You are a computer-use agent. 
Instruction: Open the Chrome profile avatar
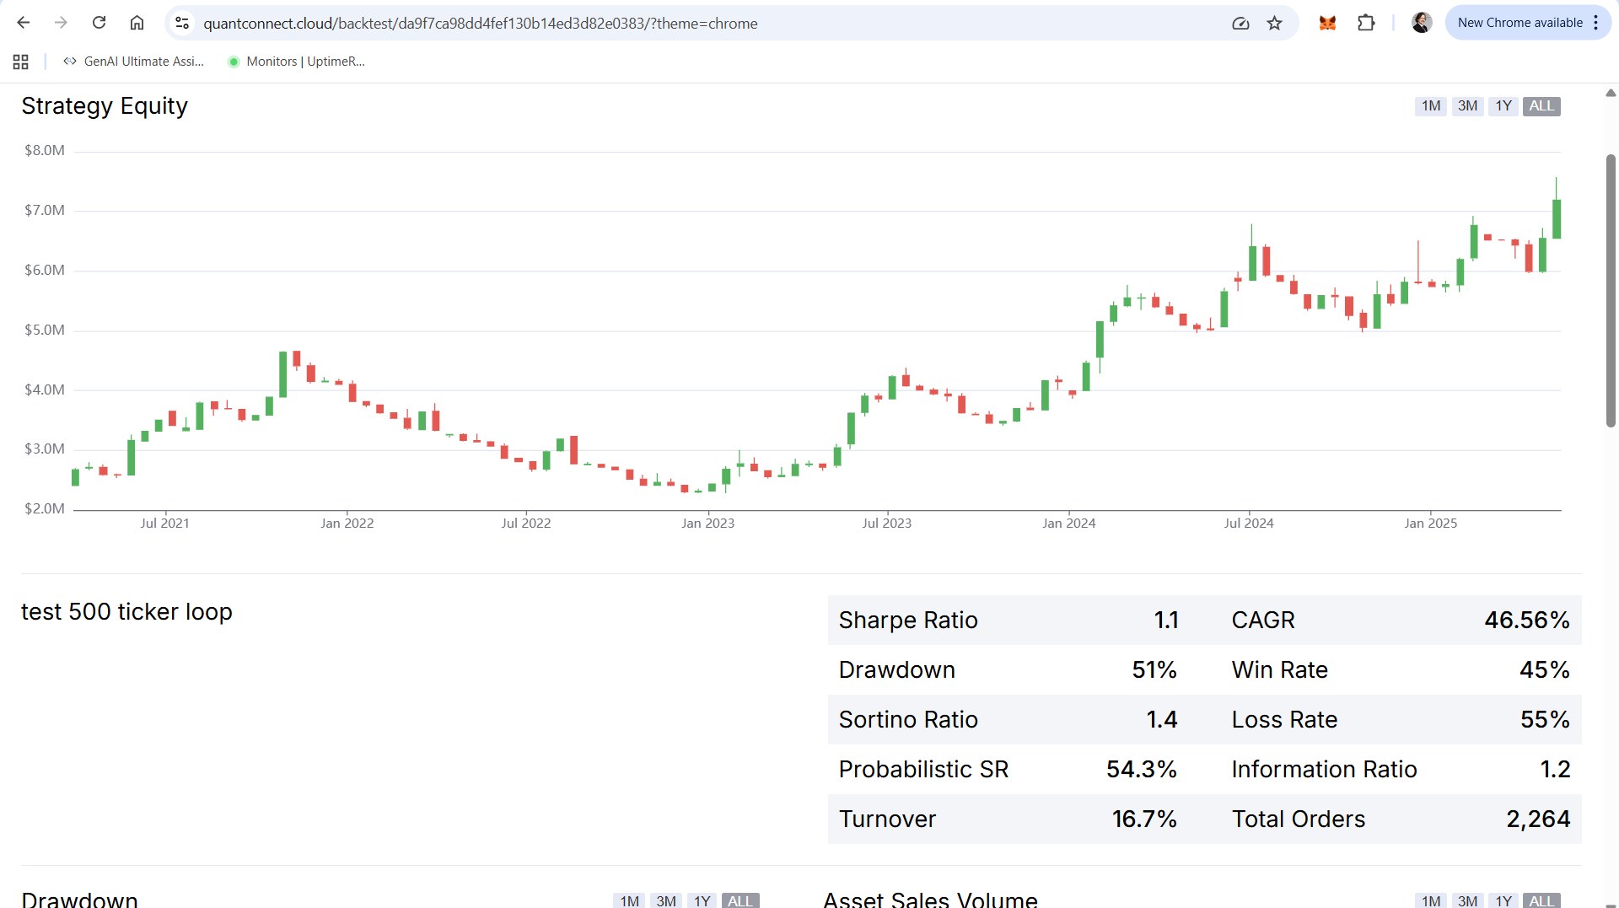[1422, 23]
